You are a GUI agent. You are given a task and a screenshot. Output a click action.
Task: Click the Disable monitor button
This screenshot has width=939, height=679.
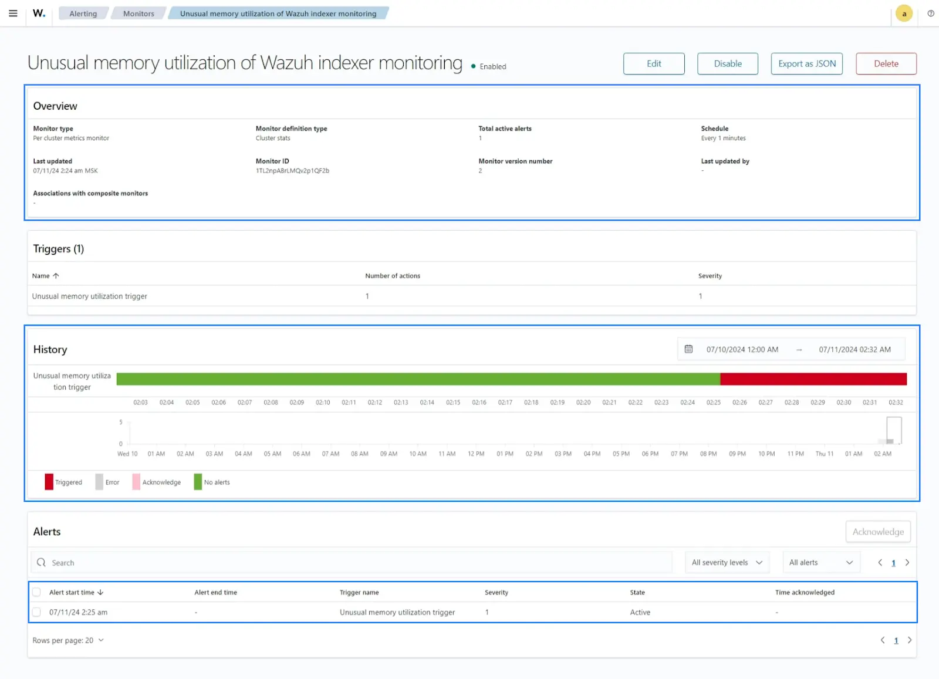pyautogui.click(x=728, y=63)
